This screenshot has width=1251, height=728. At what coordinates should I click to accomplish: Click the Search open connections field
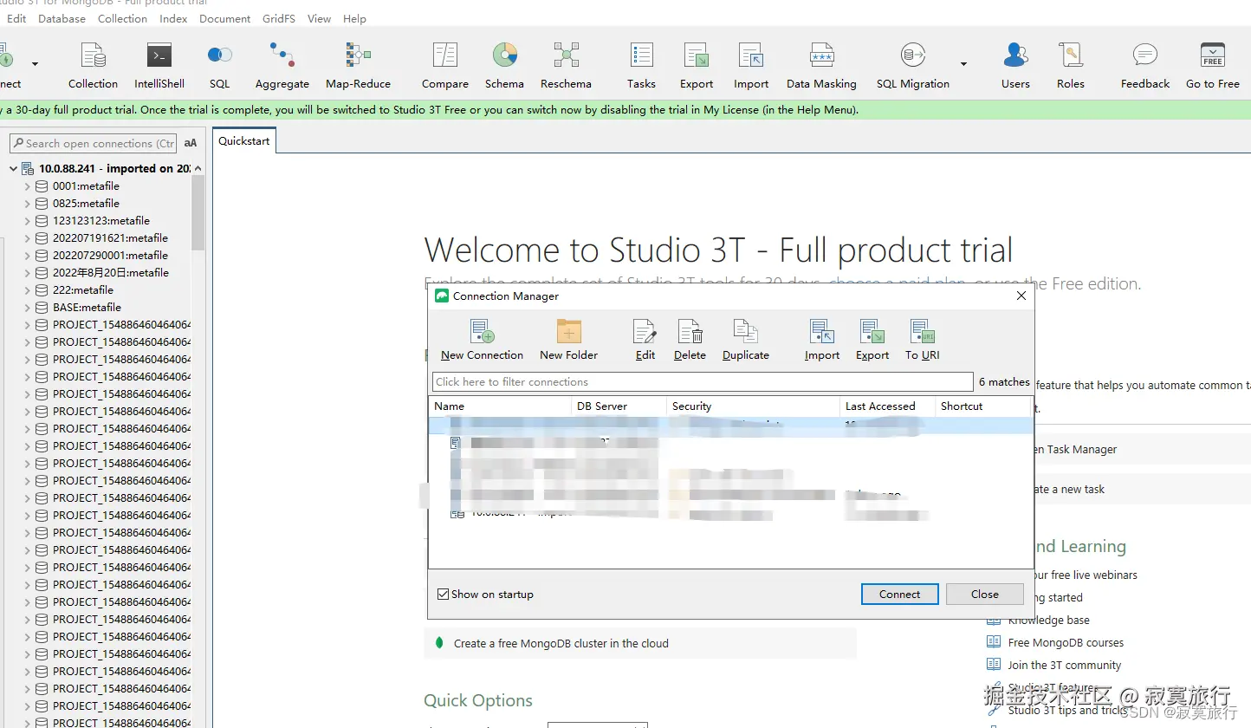click(94, 144)
